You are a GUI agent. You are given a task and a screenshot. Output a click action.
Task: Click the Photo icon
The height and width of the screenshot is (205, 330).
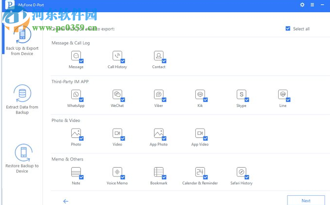click(x=76, y=133)
